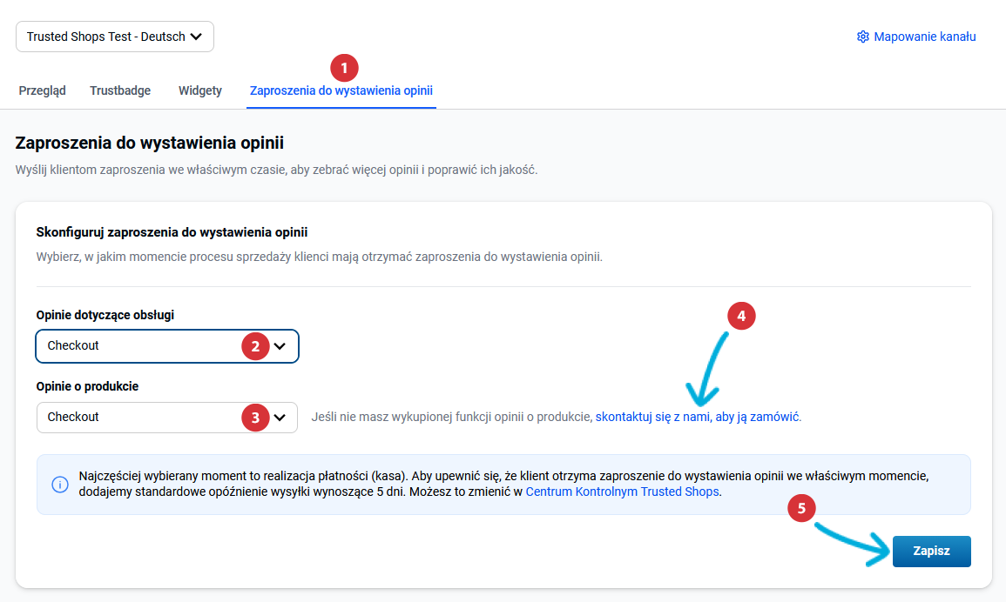Switch to the Przegląd tab
1006x602 pixels.
pos(42,90)
